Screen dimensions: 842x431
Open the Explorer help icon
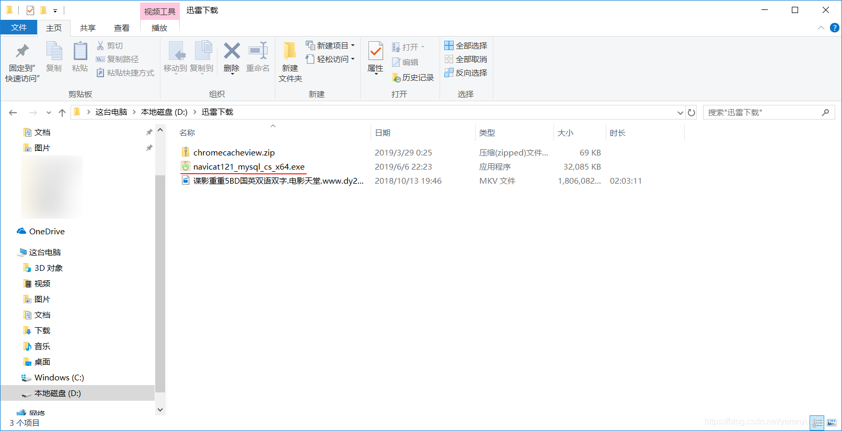[835, 28]
